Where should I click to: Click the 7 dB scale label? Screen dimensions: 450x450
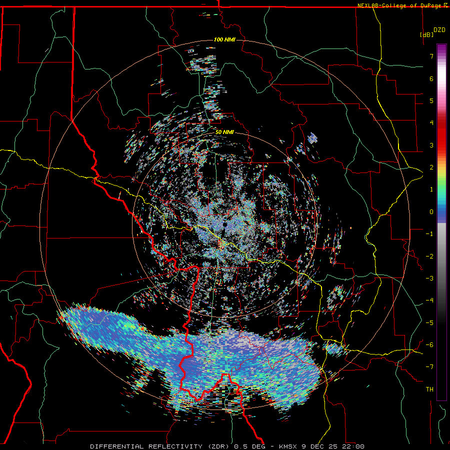tap(431, 56)
